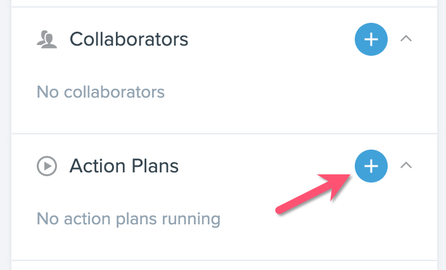This screenshot has width=446, height=270.
Task: Select the Action Plans section heading
Action: click(x=124, y=166)
